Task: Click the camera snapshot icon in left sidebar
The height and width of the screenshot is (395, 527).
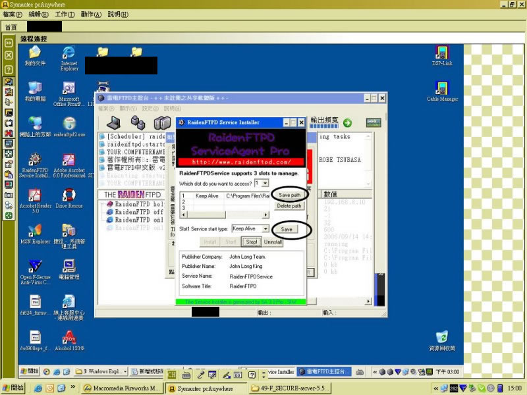Action: tap(9, 195)
